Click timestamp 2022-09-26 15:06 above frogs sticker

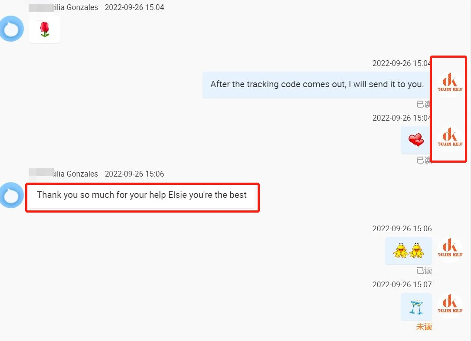(x=402, y=229)
